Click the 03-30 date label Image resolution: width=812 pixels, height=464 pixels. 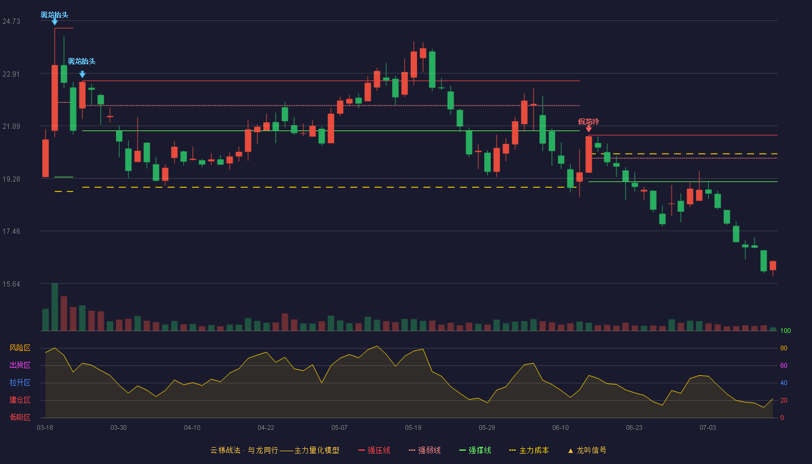[118, 427]
